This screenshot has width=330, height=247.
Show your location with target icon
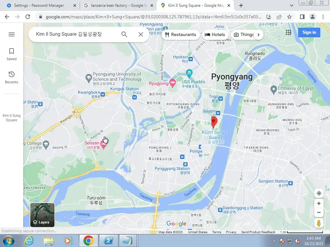coord(319,193)
